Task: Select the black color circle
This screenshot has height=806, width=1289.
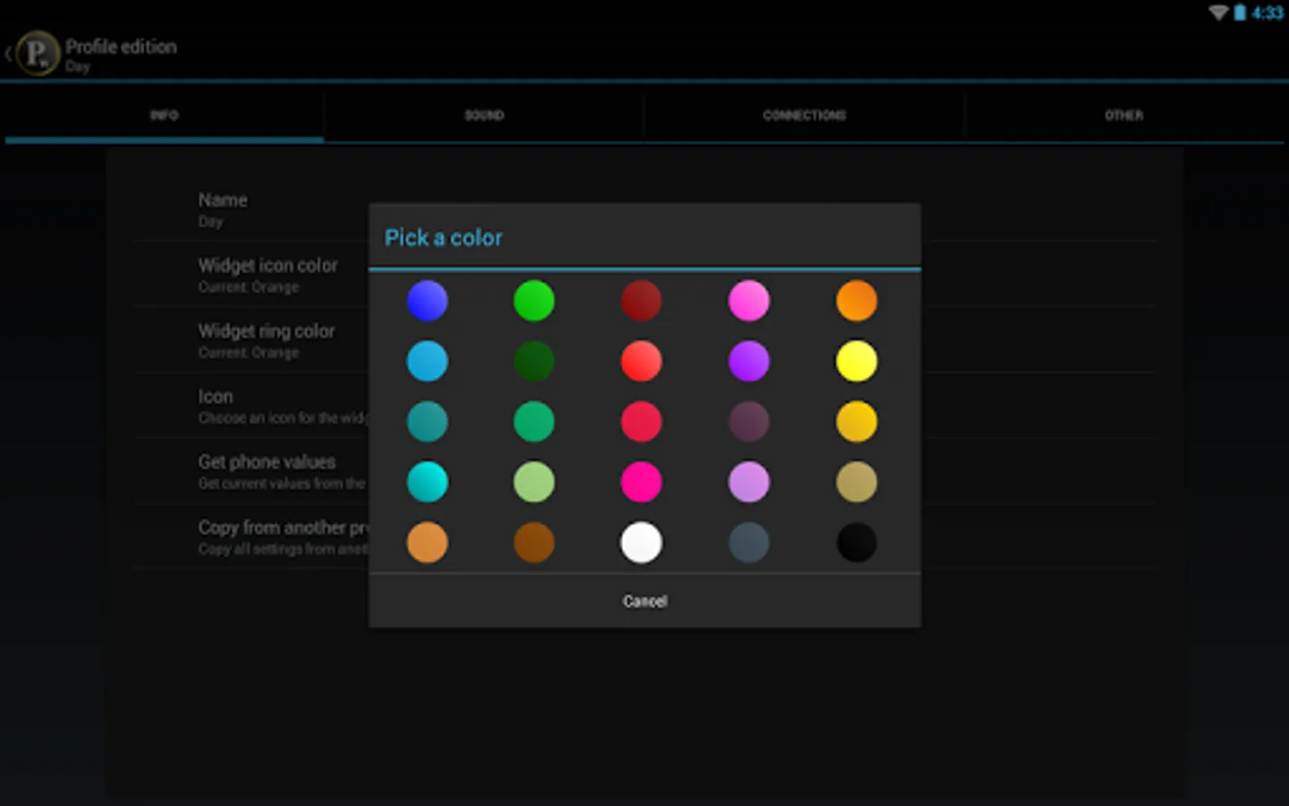Action: tap(857, 543)
